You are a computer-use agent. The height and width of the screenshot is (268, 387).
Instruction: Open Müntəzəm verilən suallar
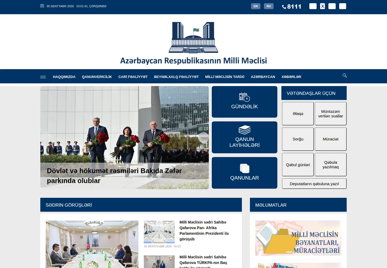[331, 114]
